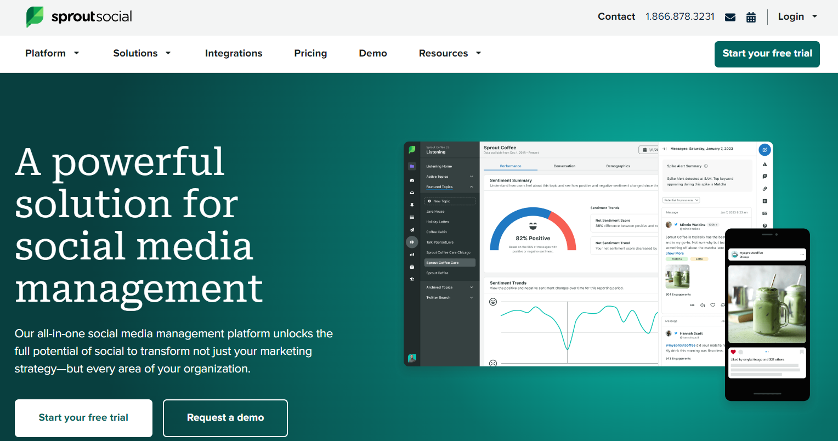This screenshot has width=838, height=441.
Task: Click the collapse arrow beside Messages header
Action: coord(664,149)
